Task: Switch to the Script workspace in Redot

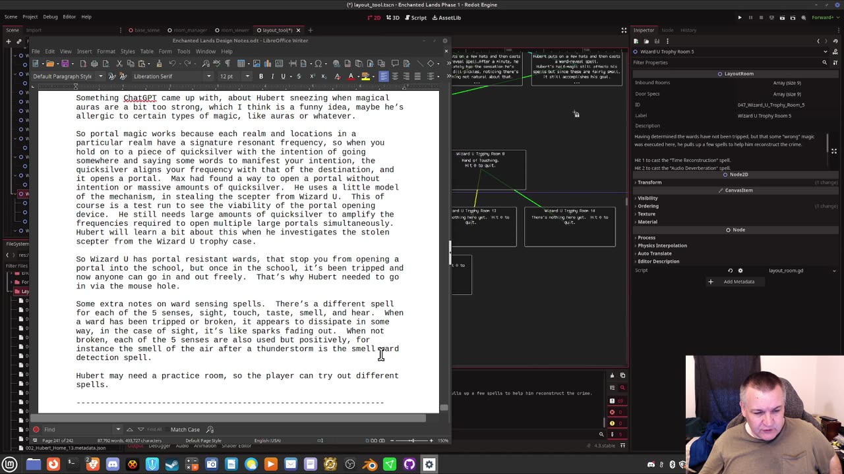Action: click(415, 18)
